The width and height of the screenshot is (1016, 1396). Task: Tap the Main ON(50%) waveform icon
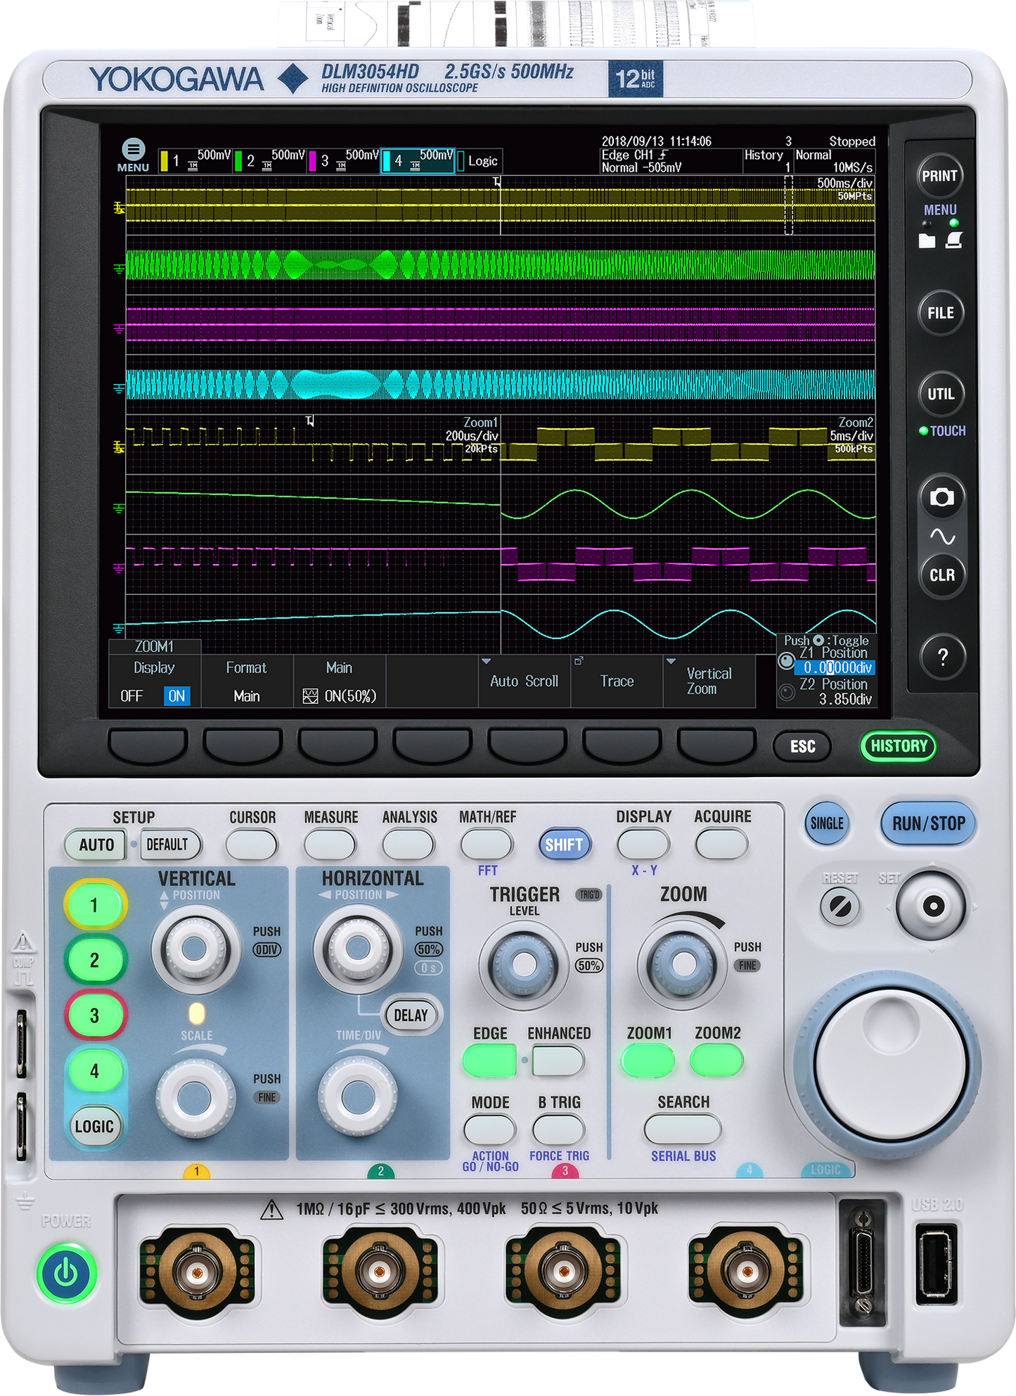click(x=309, y=696)
